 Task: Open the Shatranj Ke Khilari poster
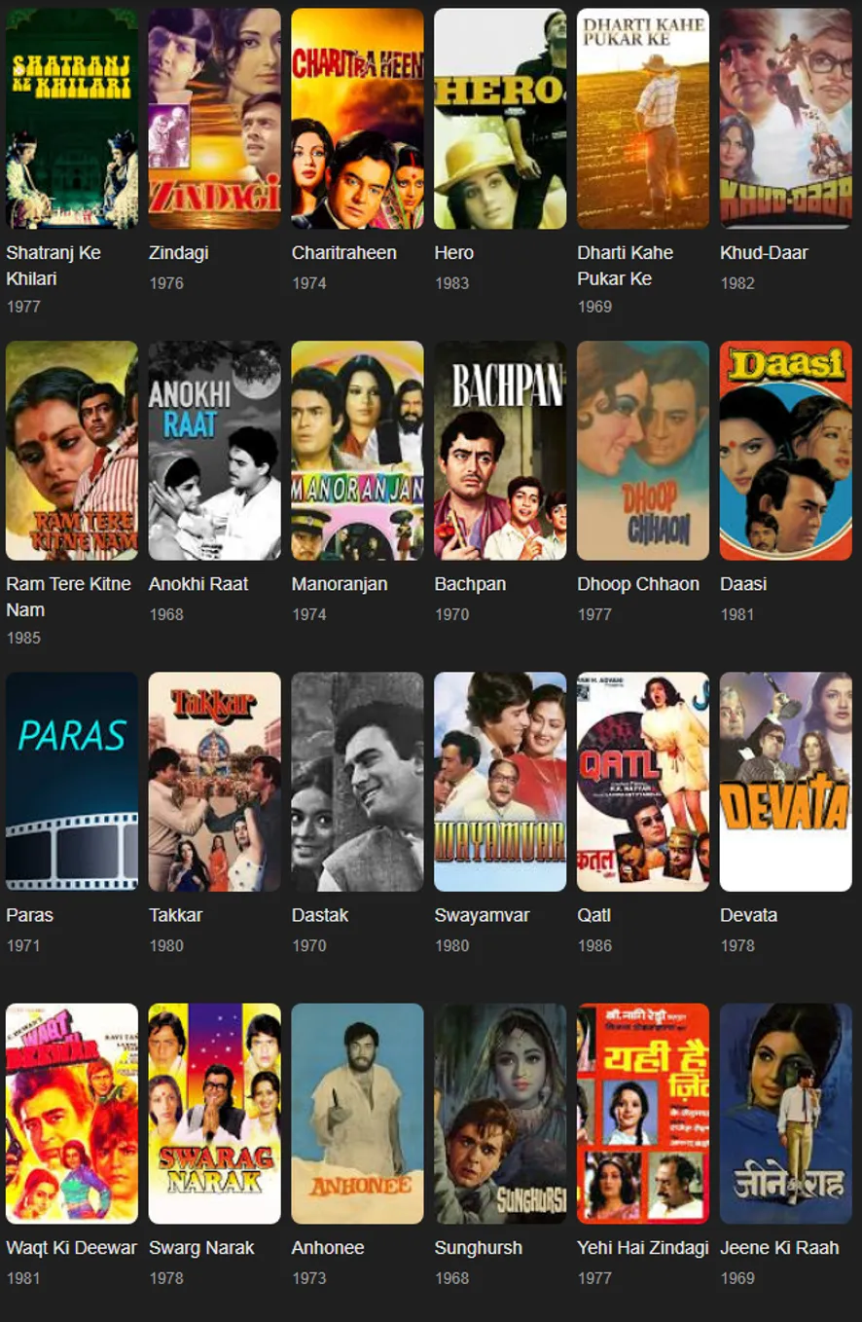click(72, 119)
